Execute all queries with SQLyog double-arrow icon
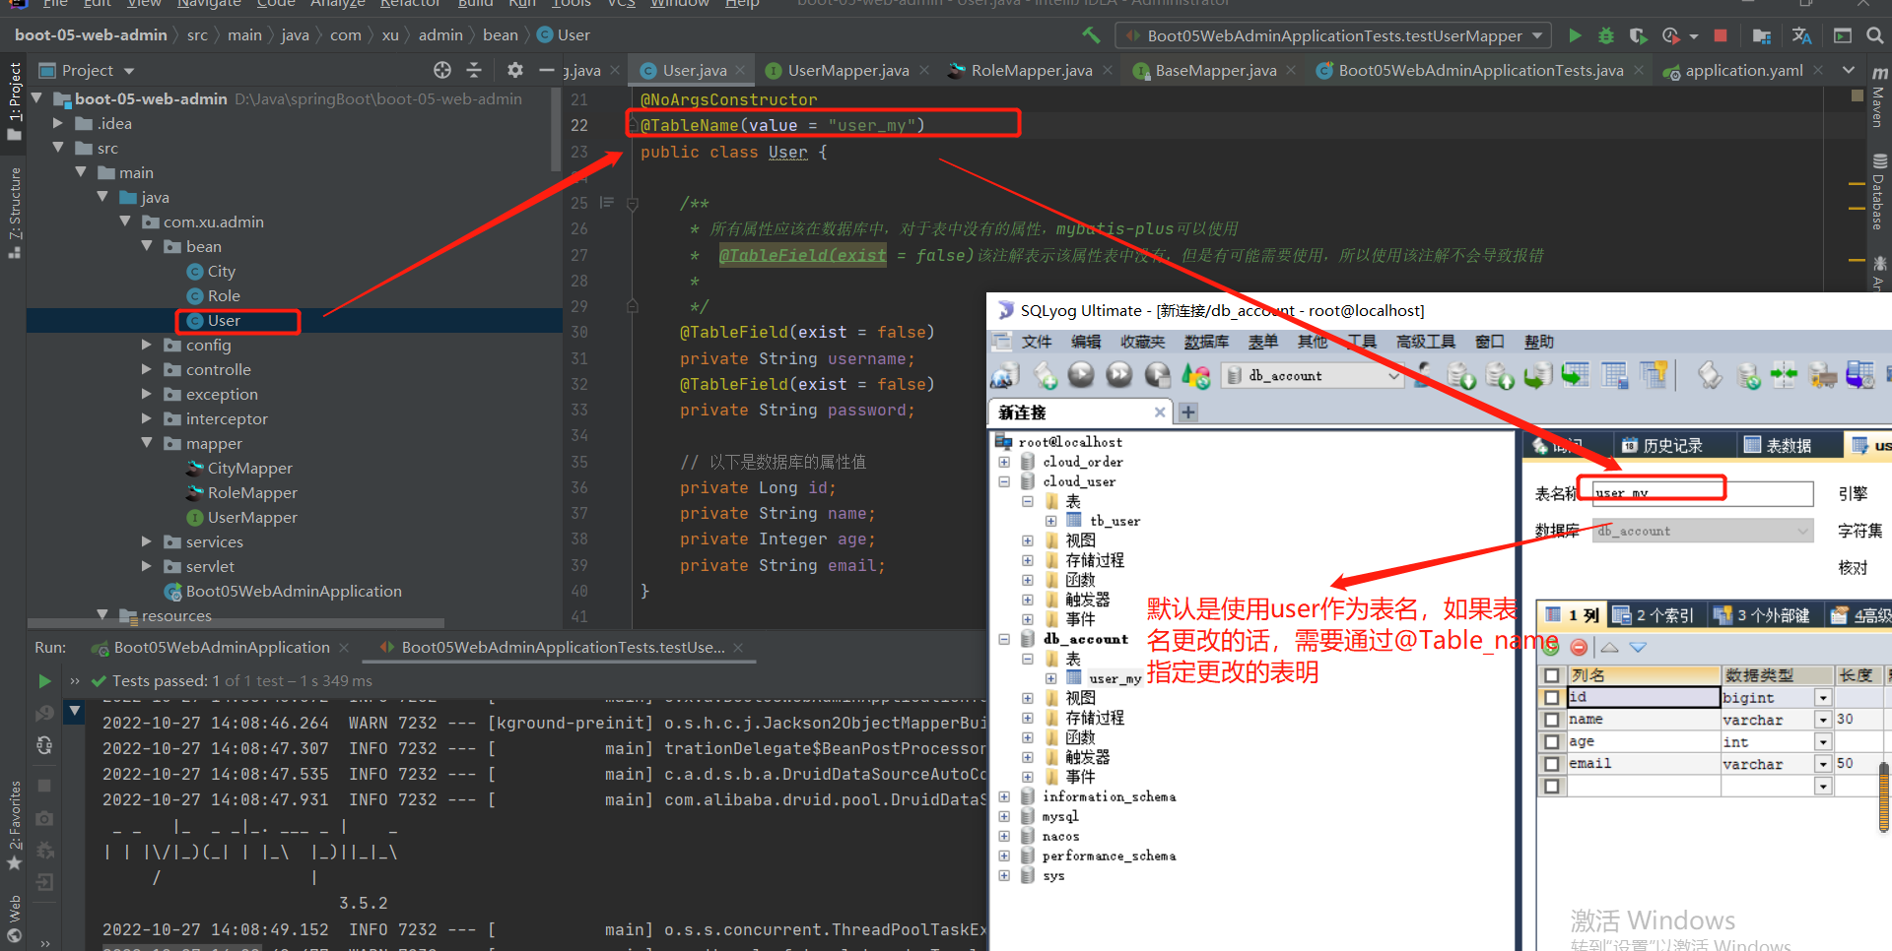1892x951 pixels. 1119,375
